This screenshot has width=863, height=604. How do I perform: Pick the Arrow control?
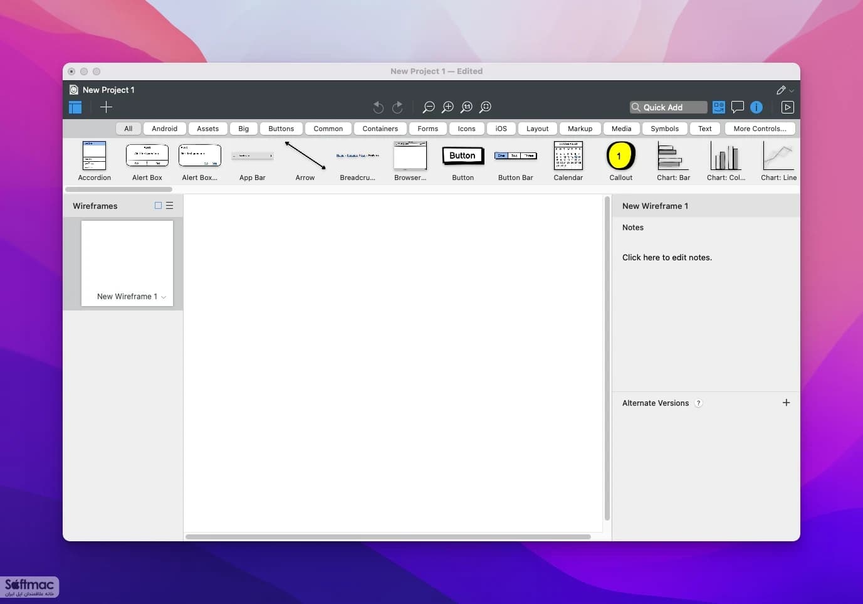(x=305, y=161)
